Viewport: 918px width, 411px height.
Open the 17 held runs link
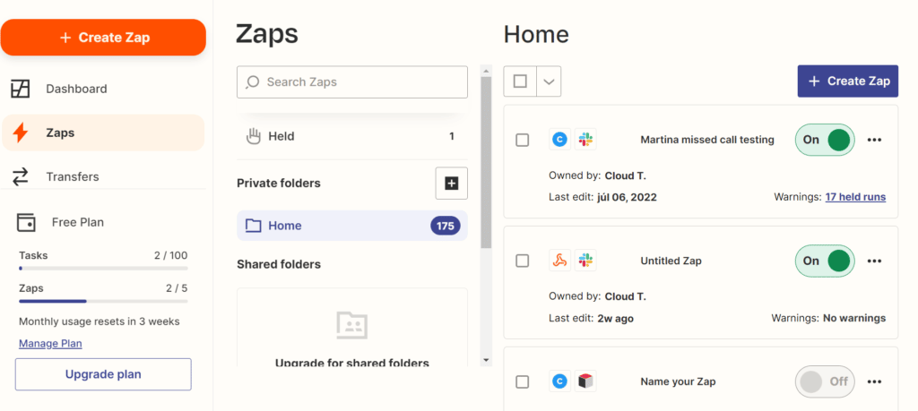[x=855, y=197]
